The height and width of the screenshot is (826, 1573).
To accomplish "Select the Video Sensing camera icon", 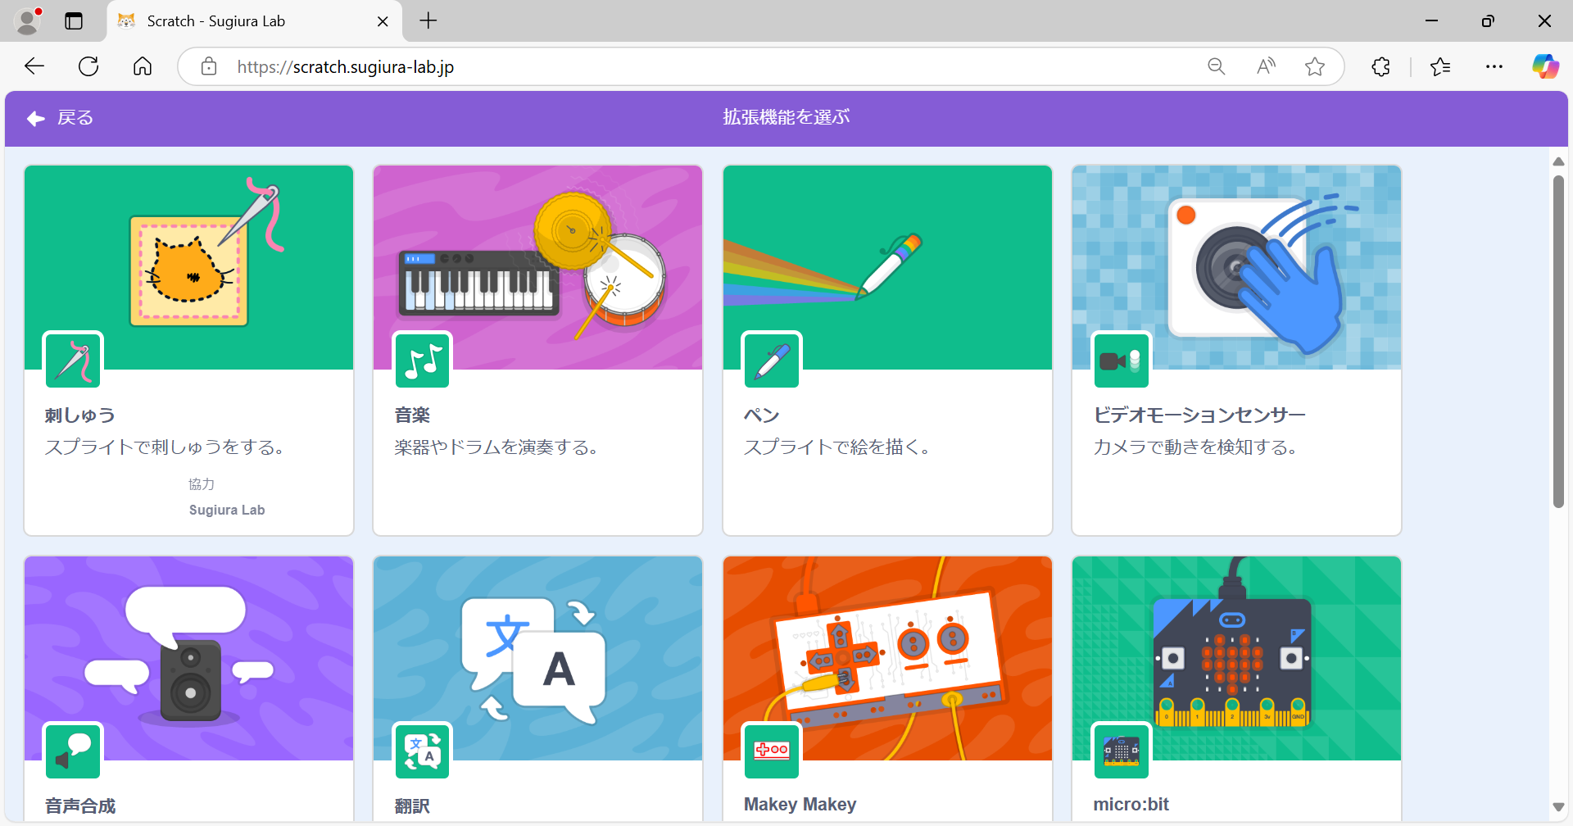I will click(x=1121, y=361).
